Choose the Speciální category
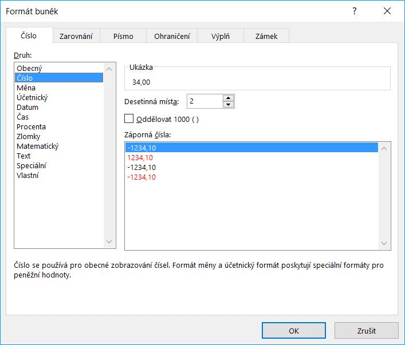This screenshot has width=405, height=345. [x=59, y=166]
